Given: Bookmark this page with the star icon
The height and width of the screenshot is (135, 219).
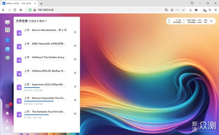Looking at the screenshot, I should (x=172, y=10).
